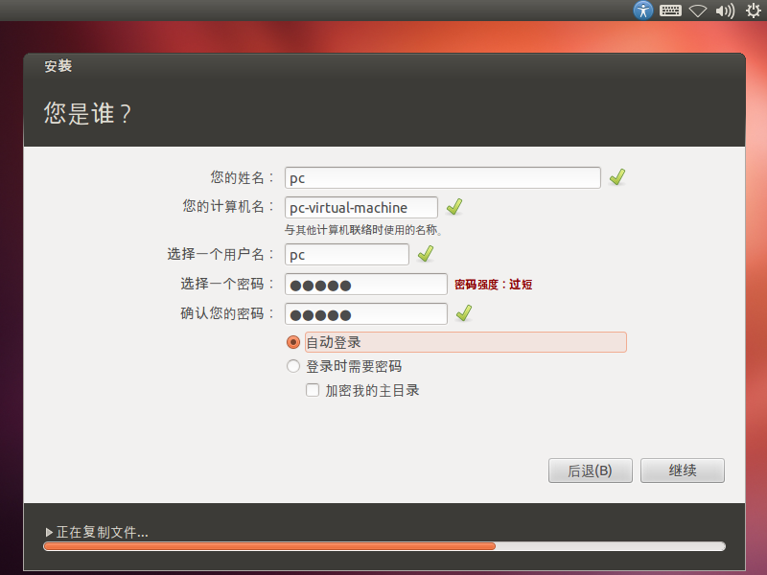Screen dimensions: 767x575
Task: Focus the computer name field pc-virtual-machine
Action: [361, 207]
